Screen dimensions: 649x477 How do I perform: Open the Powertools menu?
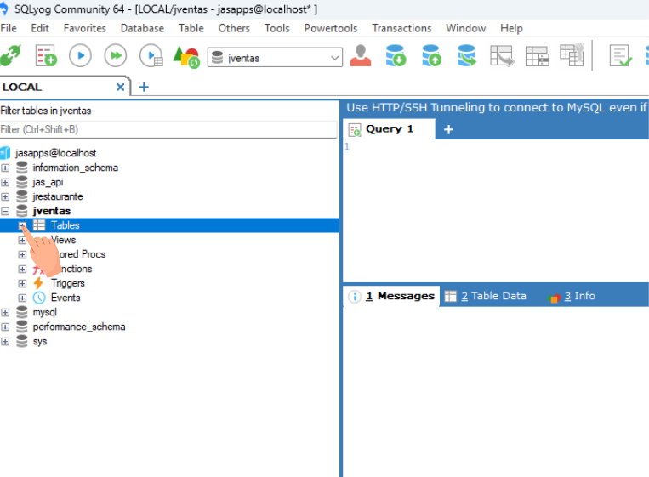point(331,28)
